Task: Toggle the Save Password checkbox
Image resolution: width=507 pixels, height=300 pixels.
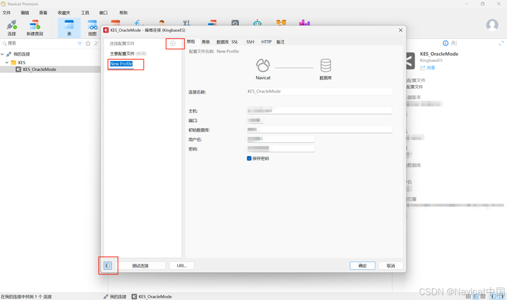Action: tap(249, 158)
